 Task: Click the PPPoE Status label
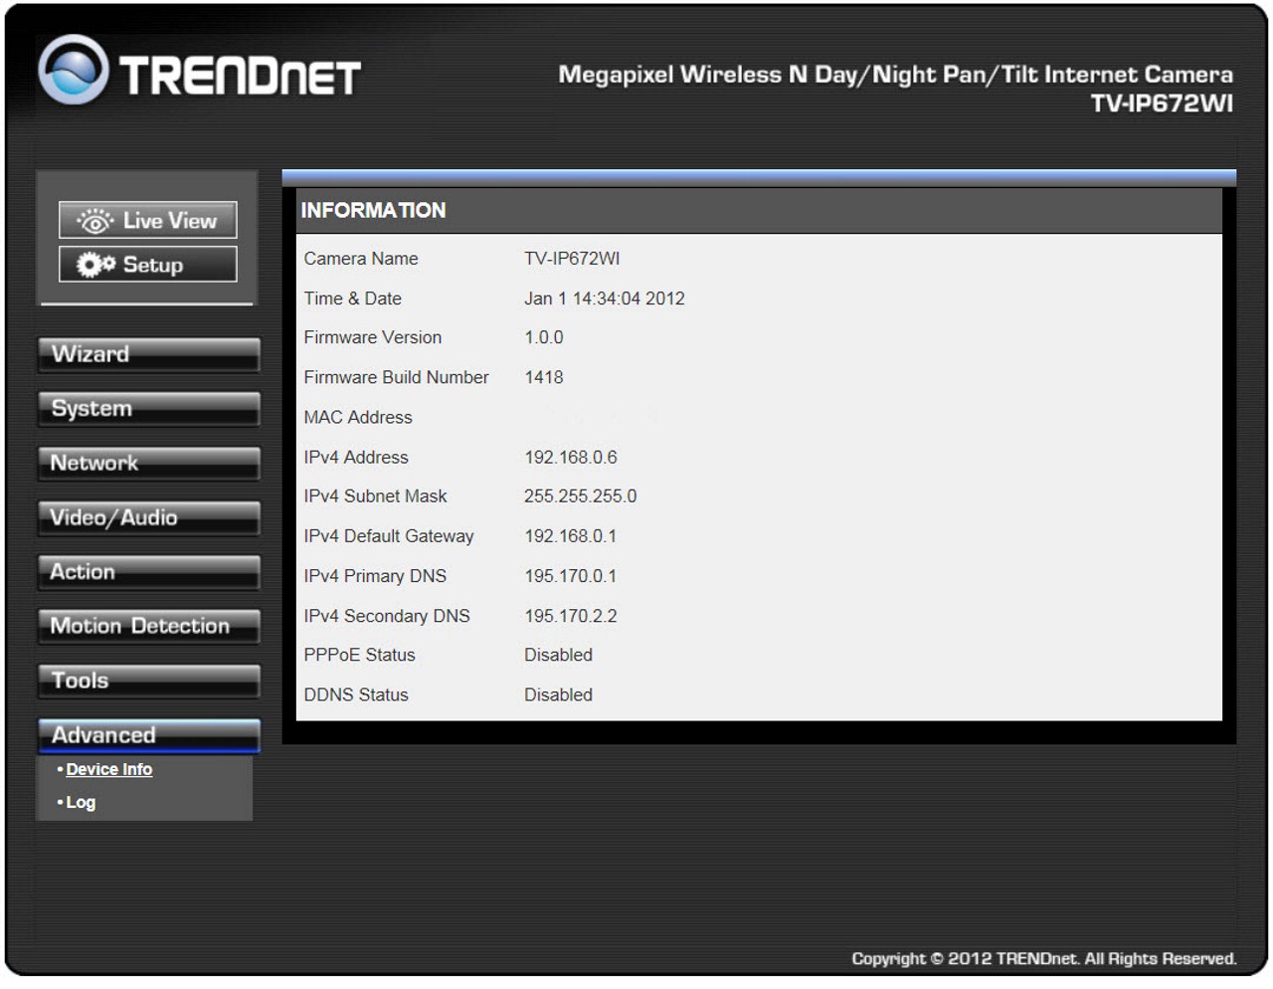pos(360,655)
